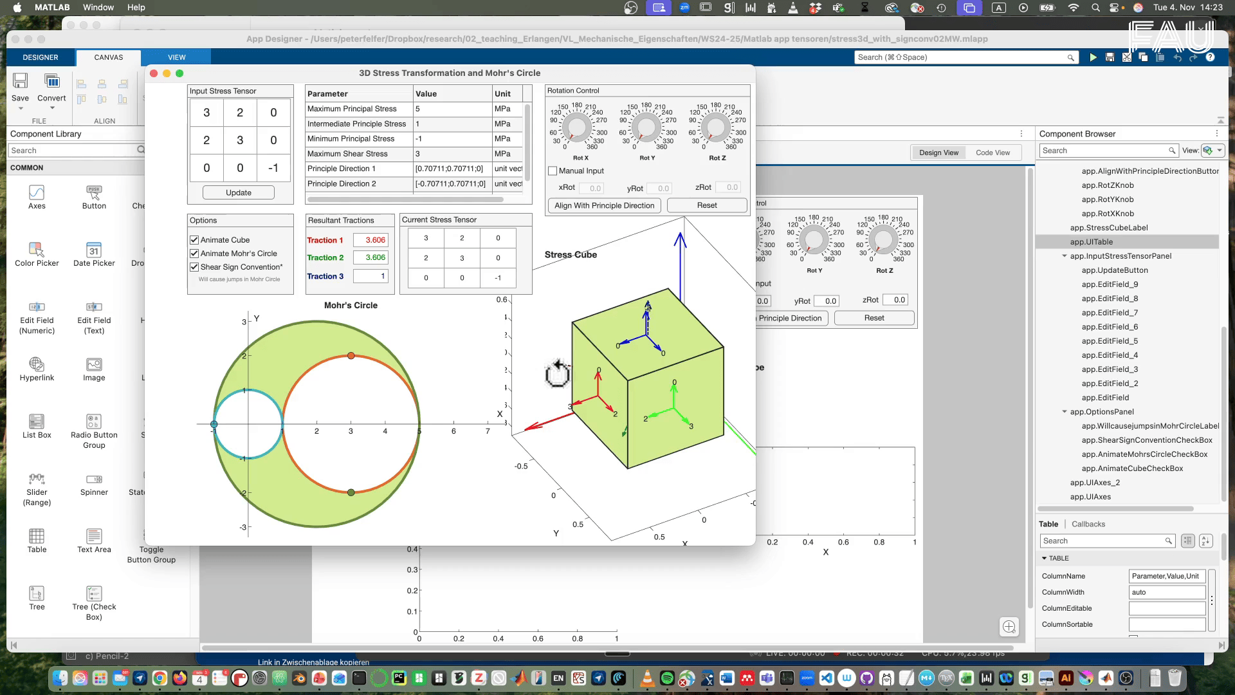Screen dimensions: 1235x695
Task: Open the View dropdown in Component Browser
Action: tap(1212, 150)
